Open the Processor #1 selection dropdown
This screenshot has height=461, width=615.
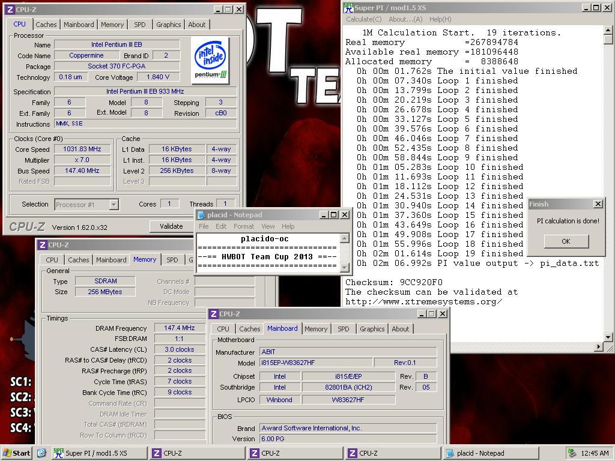(114, 205)
